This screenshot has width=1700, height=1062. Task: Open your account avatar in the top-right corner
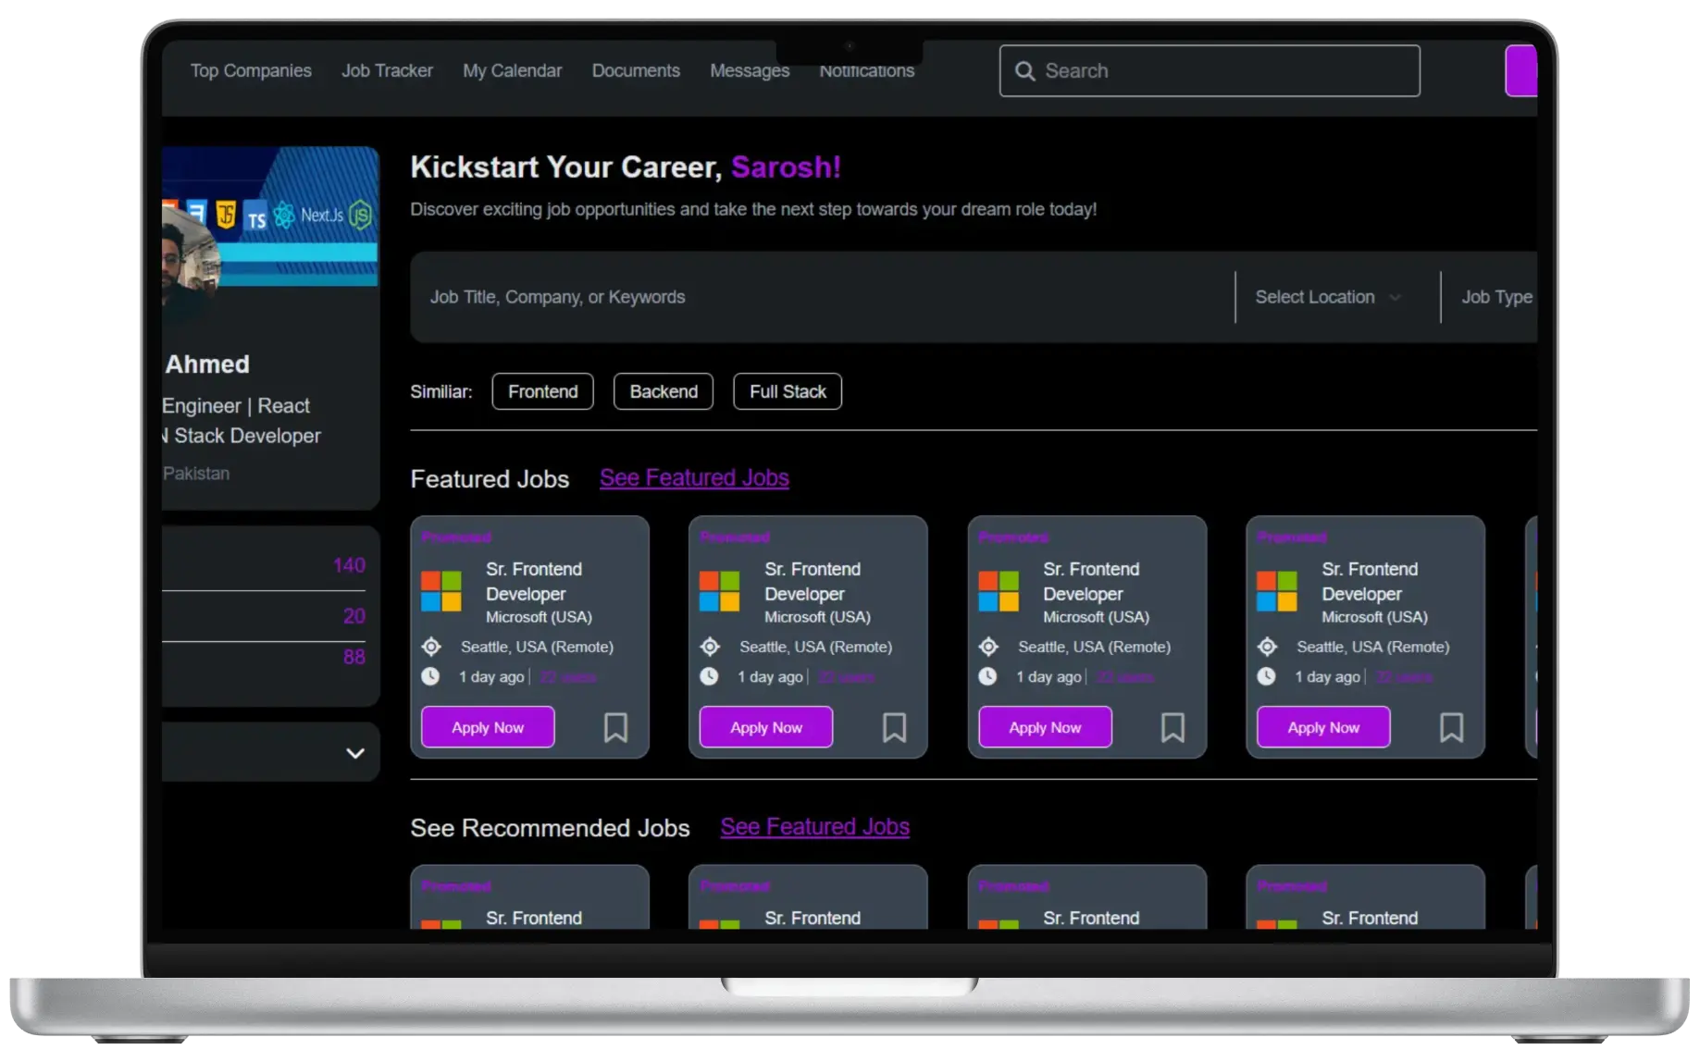pos(1523,70)
